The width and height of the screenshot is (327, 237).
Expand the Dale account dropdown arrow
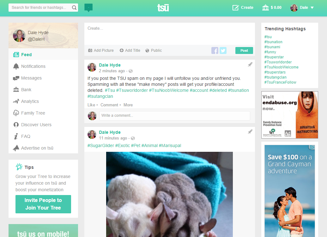click(312, 8)
